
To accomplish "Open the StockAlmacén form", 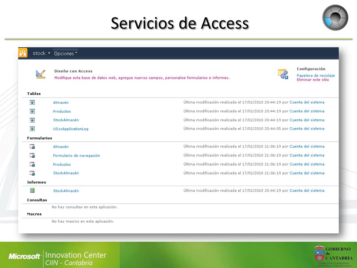I will [66, 173].
